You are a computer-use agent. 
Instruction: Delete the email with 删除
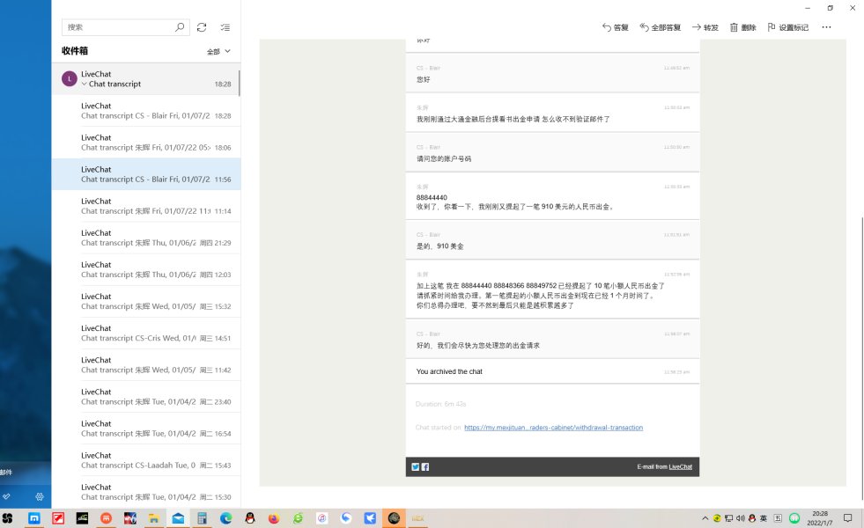(x=742, y=27)
